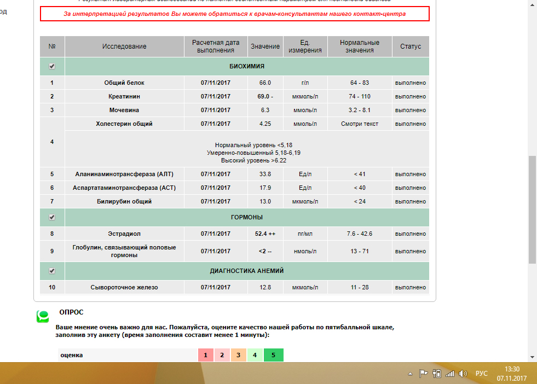The image size is (537, 384).
Task: Switch the РУС input language indicator
Action: pos(481,374)
